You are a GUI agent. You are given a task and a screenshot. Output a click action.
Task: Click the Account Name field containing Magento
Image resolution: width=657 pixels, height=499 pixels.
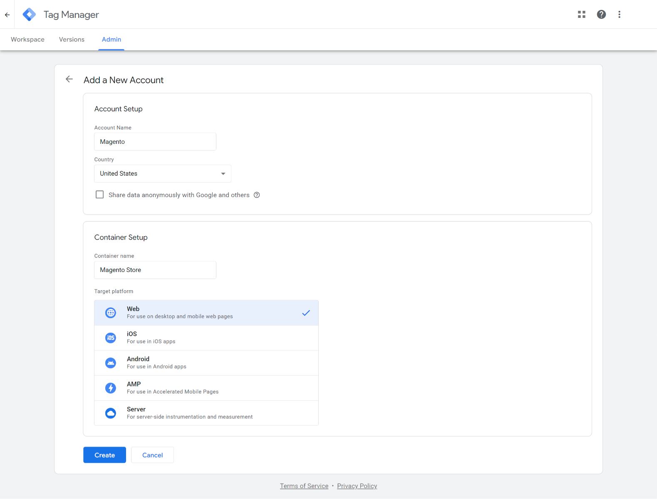click(x=155, y=142)
